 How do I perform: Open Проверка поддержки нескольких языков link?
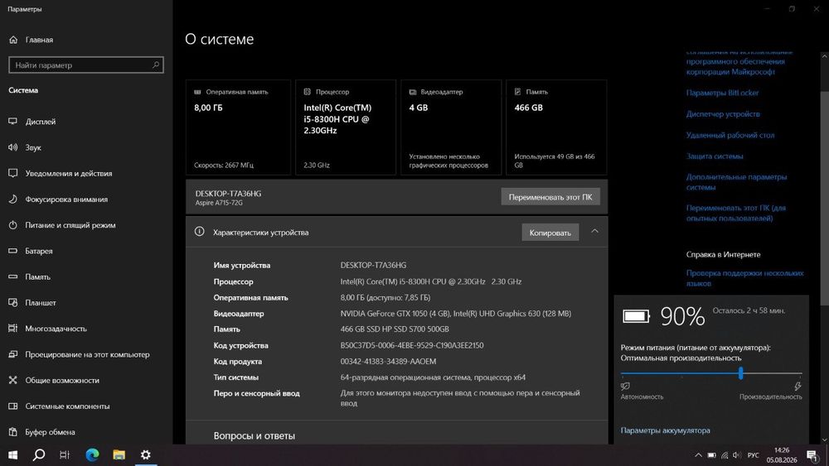coord(745,278)
